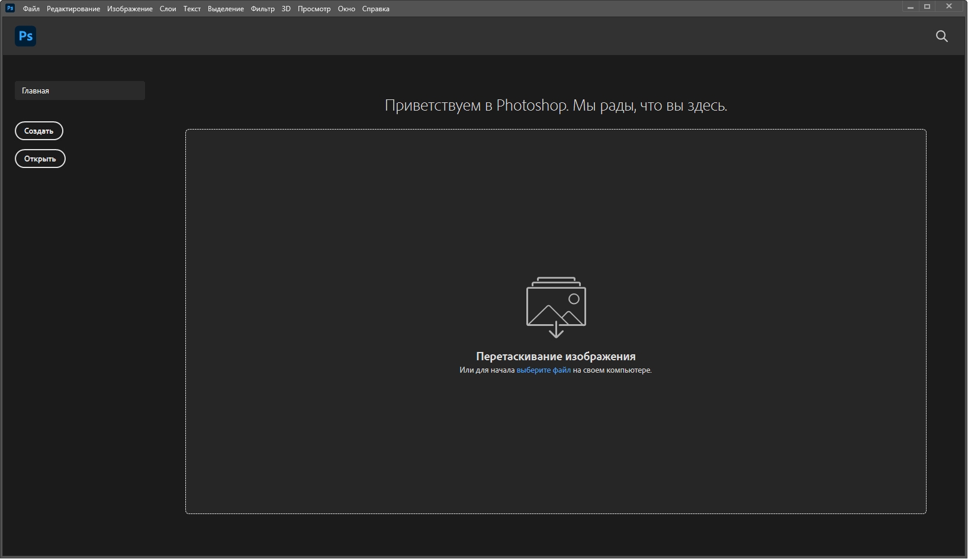
Task: Open the 3D menu
Action: (x=286, y=9)
